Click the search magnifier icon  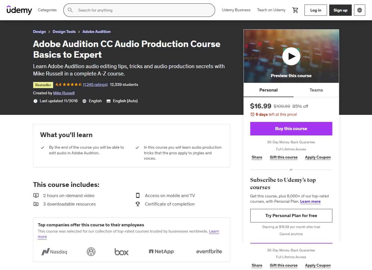[70, 10]
